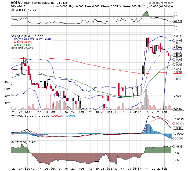188x171 pixels.
Task: Click the Volume 303.2K header value
Action: tap(130, 6)
